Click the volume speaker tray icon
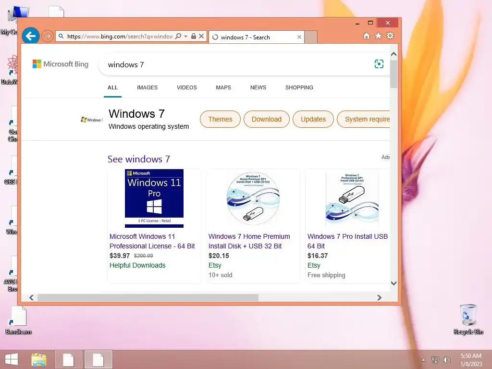The image size is (492, 369). [x=446, y=359]
